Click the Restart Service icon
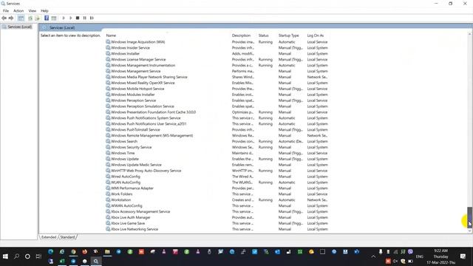This screenshot has height=266, width=473. click(92, 18)
